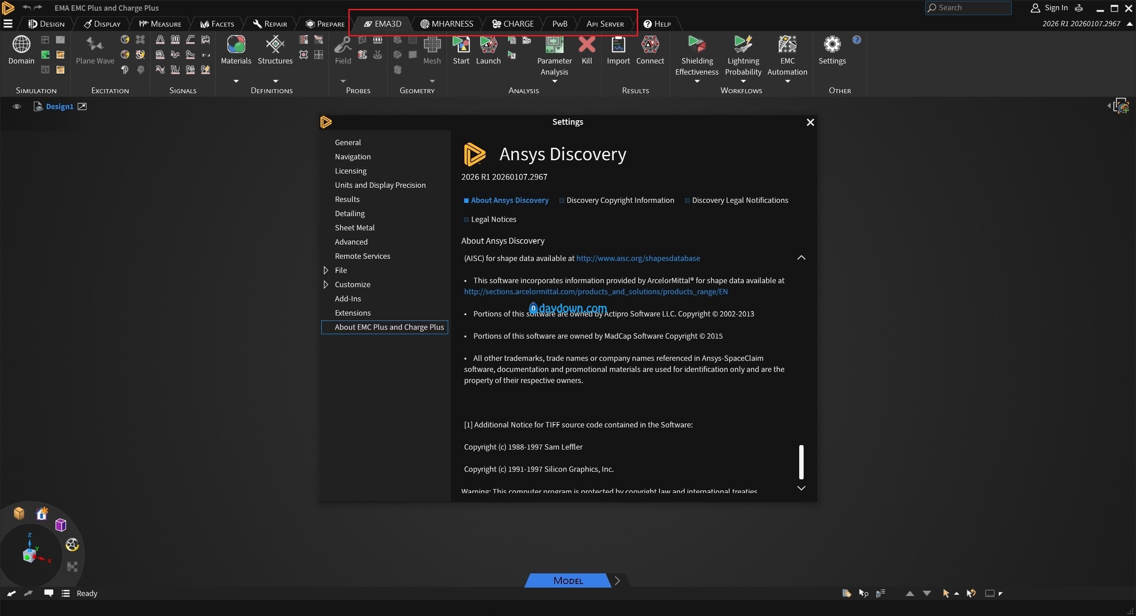This screenshot has width=1136, height=616.
Task: Open the CHARGE ribbon tab
Action: click(513, 24)
